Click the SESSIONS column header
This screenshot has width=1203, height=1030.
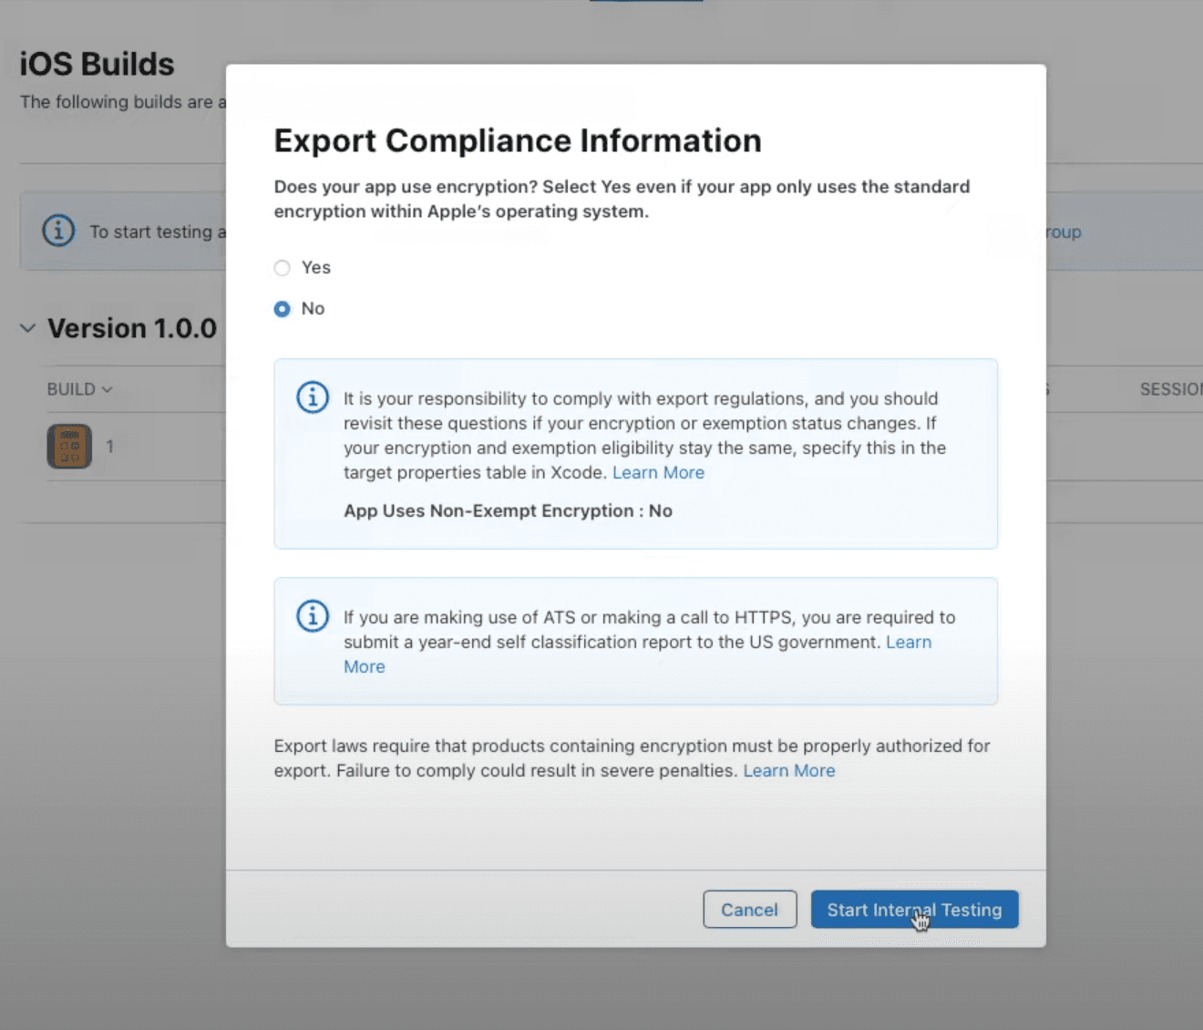(x=1170, y=389)
